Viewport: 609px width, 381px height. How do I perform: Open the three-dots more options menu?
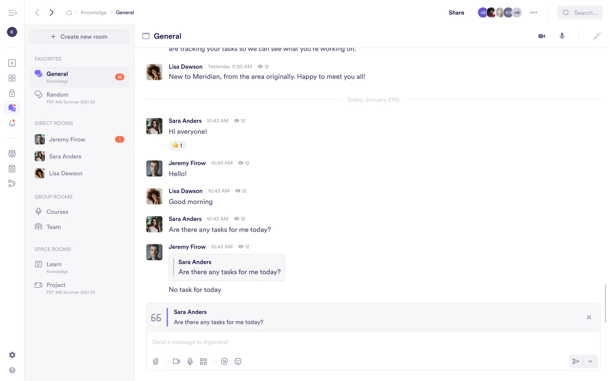coord(534,13)
